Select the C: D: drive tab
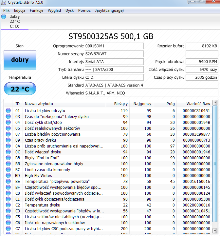Viewport: 220px width, 236px height. click(x=15, y=21)
